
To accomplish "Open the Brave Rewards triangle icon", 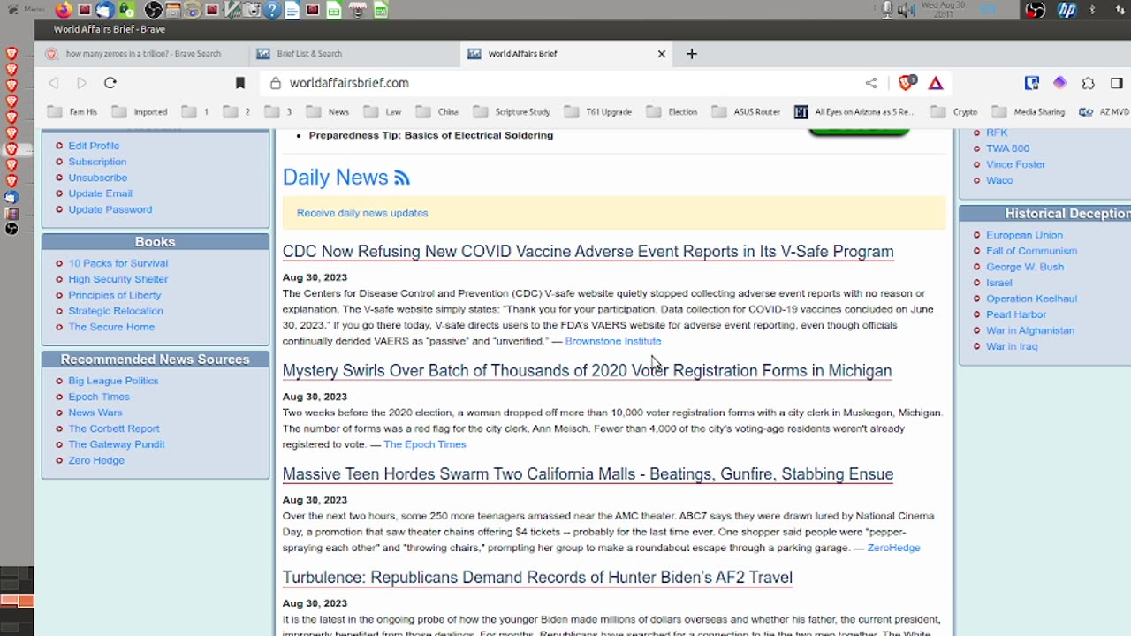I will click(936, 83).
